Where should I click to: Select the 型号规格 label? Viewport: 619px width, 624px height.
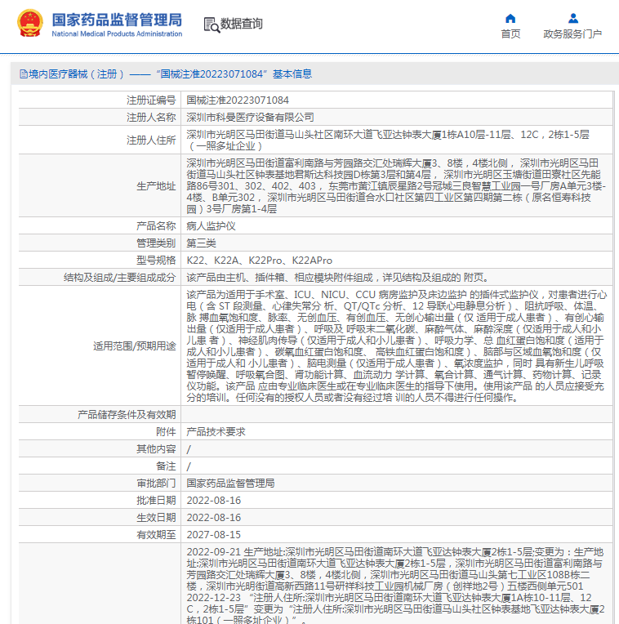point(156,261)
